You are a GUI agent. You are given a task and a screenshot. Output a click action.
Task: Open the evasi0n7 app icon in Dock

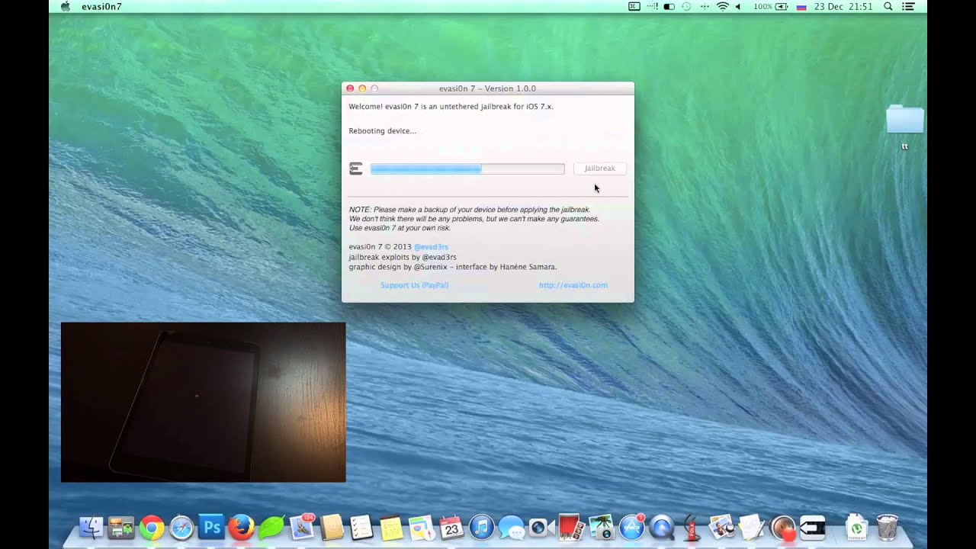pos(813,528)
